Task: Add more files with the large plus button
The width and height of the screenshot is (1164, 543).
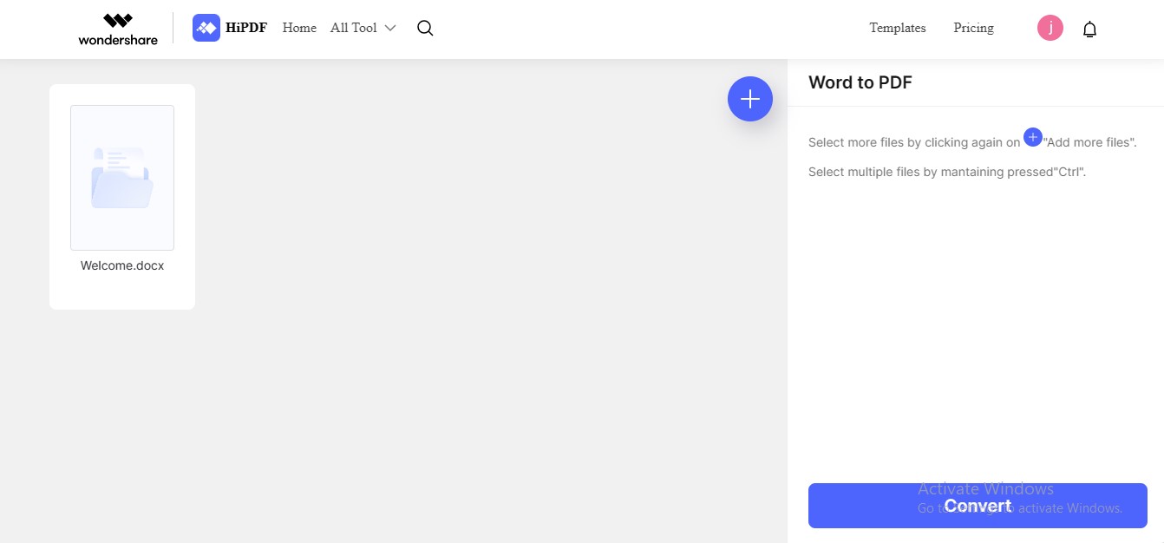Action: pos(750,99)
